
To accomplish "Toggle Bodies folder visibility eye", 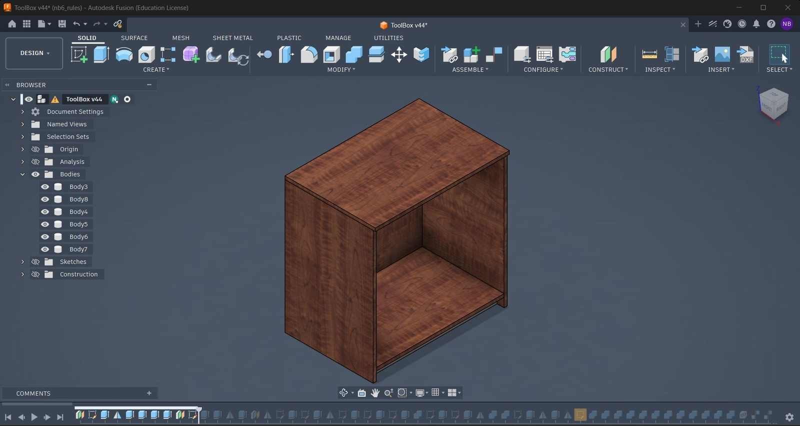I will click(x=35, y=174).
